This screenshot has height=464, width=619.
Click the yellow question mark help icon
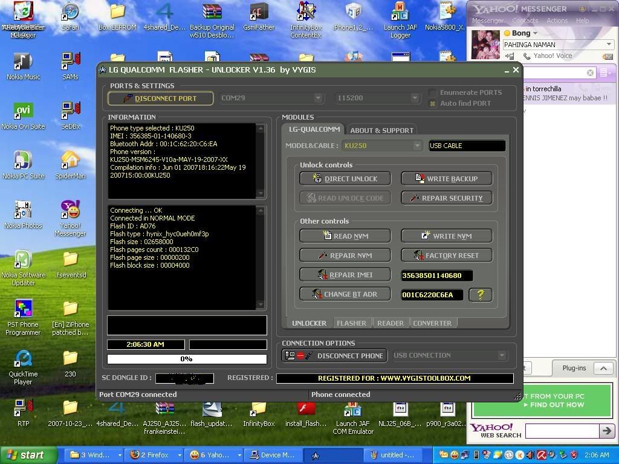(x=481, y=295)
